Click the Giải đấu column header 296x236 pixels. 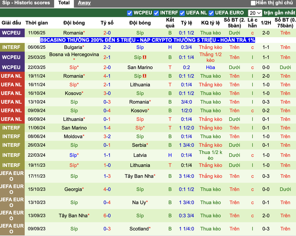pyautogui.click(x=11, y=23)
